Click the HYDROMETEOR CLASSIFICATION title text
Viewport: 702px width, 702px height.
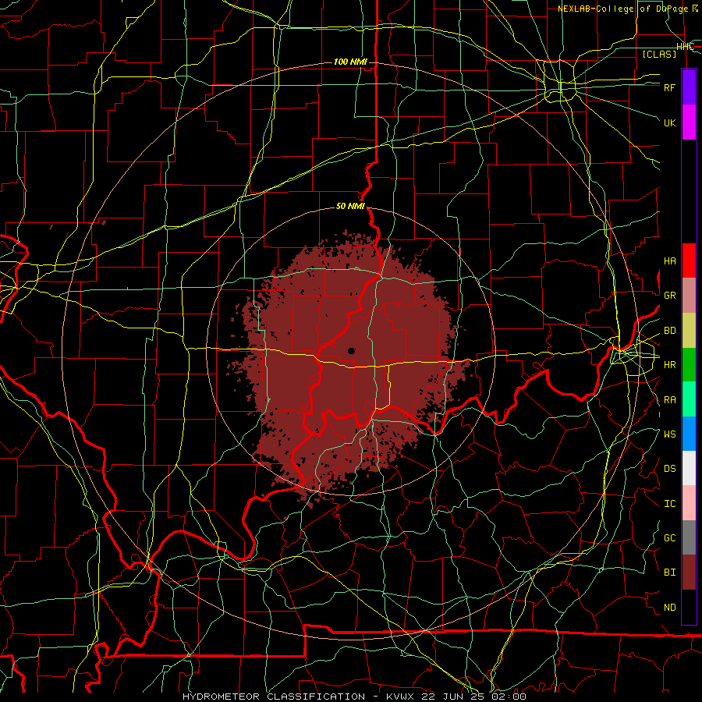click(x=274, y=697)
